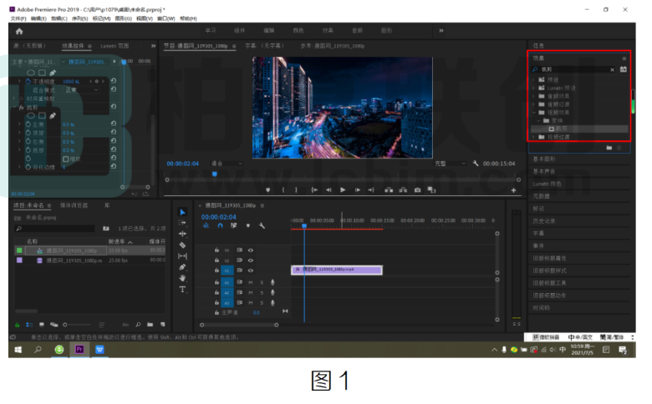Viewport: 652px width, 404px height.
Task: Toggle V1 track output eye
Action: pos(251,270)
